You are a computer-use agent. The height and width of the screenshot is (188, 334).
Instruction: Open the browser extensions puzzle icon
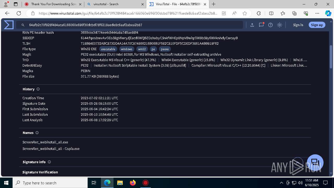pyautogui.click(x=259, y=13)
